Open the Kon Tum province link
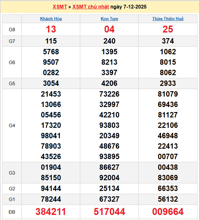This screenshot has height=220, width=199. [109, 19]
